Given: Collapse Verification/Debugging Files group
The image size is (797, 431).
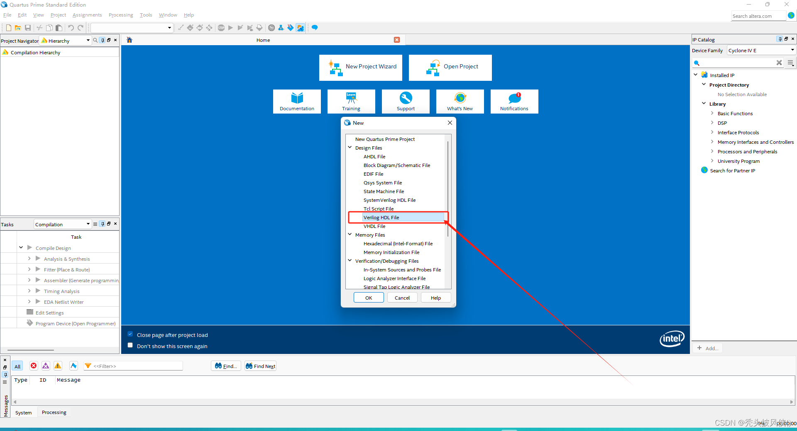Looking at the screenshot, I should click(350, 260).
